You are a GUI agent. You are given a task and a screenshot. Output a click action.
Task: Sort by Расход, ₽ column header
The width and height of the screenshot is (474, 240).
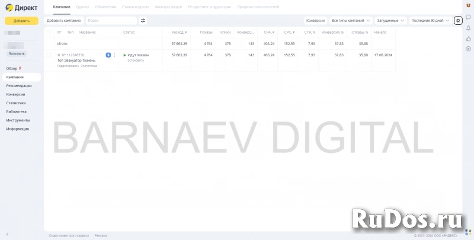coord(180,33)
